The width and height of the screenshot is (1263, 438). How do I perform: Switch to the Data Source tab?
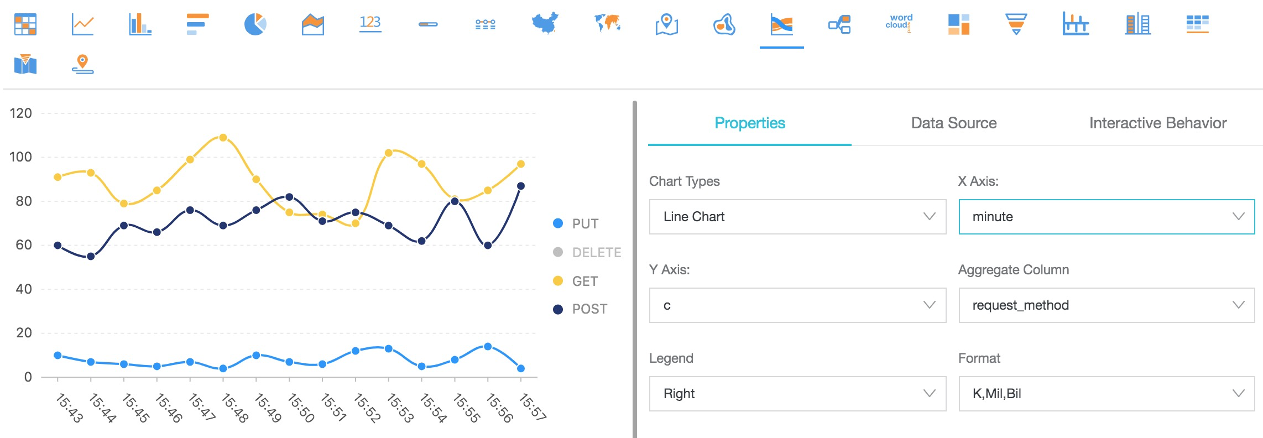953,123
